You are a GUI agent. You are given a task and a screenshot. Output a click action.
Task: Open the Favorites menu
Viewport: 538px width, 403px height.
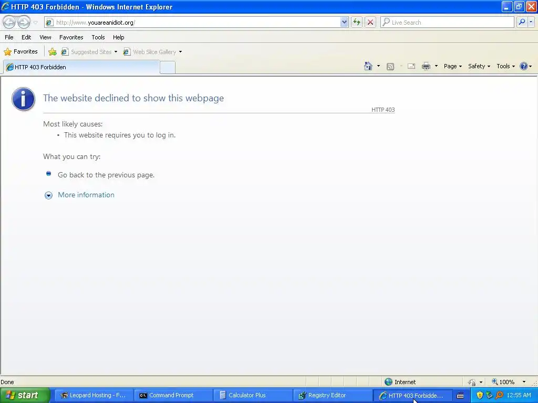(x=71, y=37)
